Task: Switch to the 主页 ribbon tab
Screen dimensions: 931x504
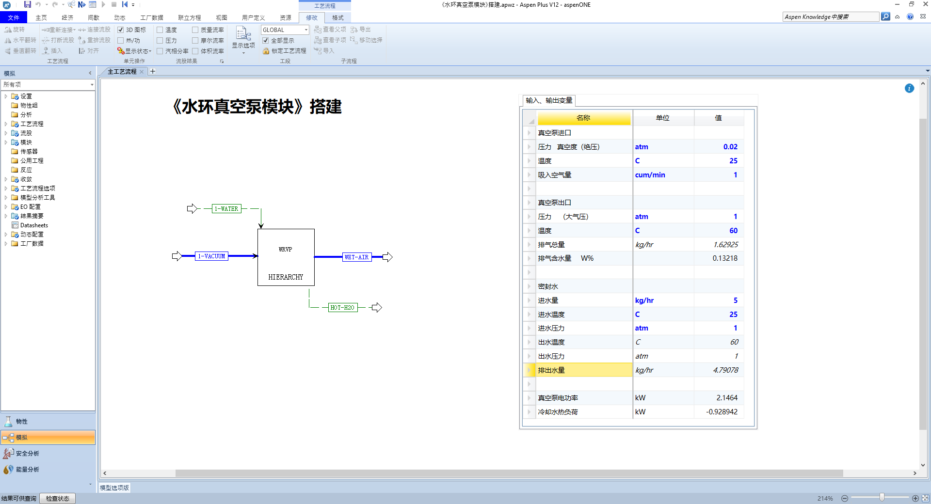Action: click(x=41, y=17)
